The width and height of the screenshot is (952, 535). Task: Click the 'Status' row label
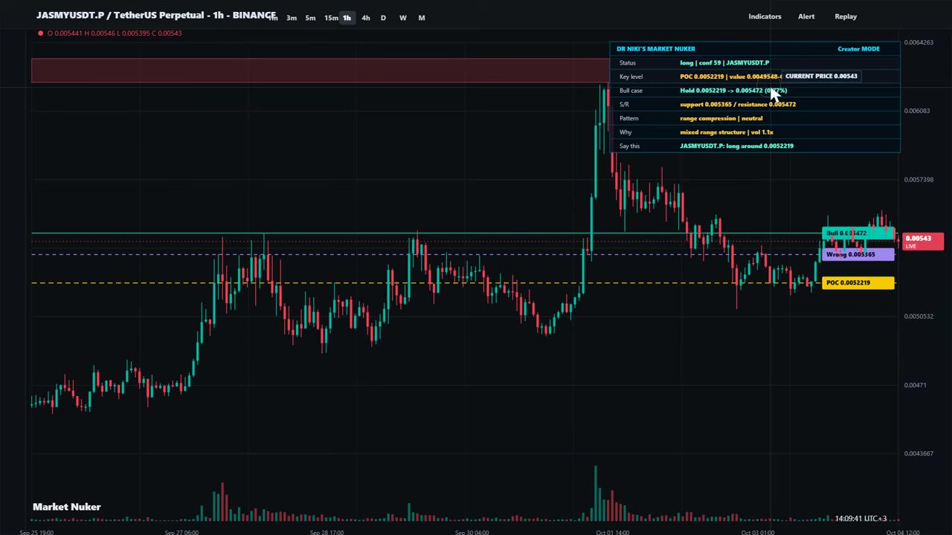click(627, 63)
